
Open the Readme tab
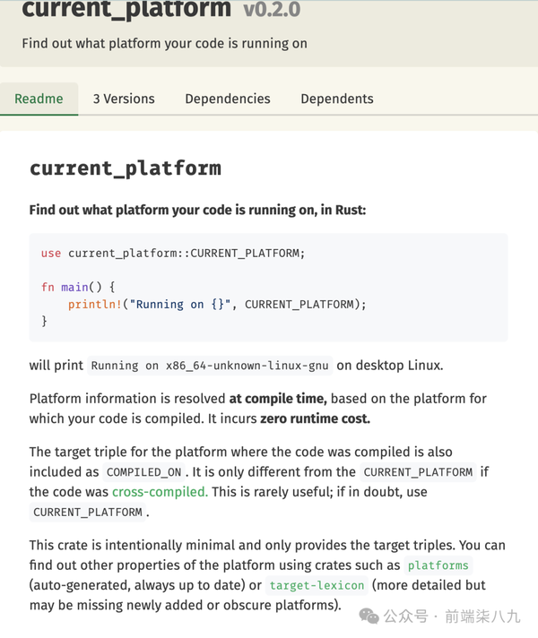coord(39,99)
